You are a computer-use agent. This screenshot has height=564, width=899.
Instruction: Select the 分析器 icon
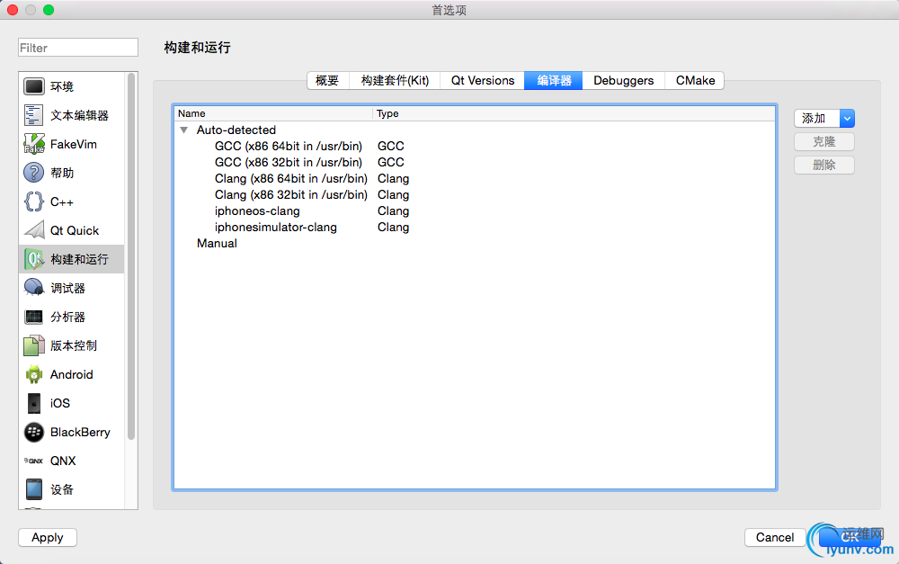pos(34,317)
